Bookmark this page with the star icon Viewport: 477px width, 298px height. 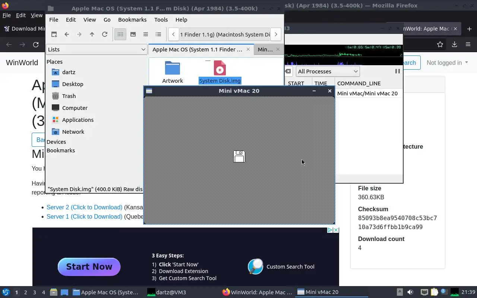[440, 45]
